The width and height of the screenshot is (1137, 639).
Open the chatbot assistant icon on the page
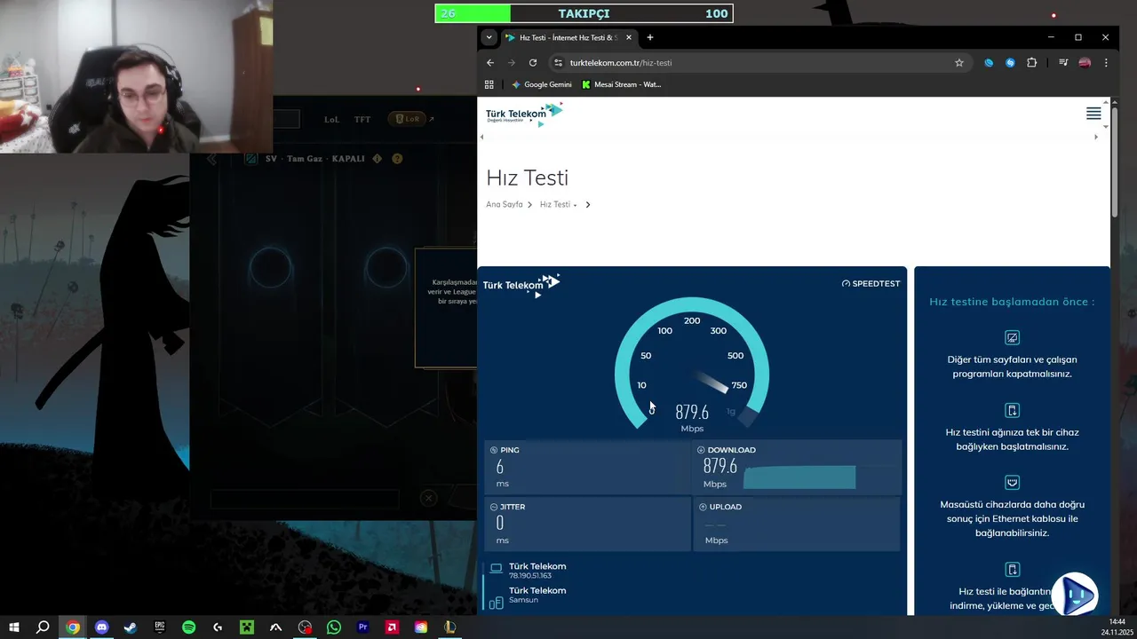click(x=1075, y=595)
